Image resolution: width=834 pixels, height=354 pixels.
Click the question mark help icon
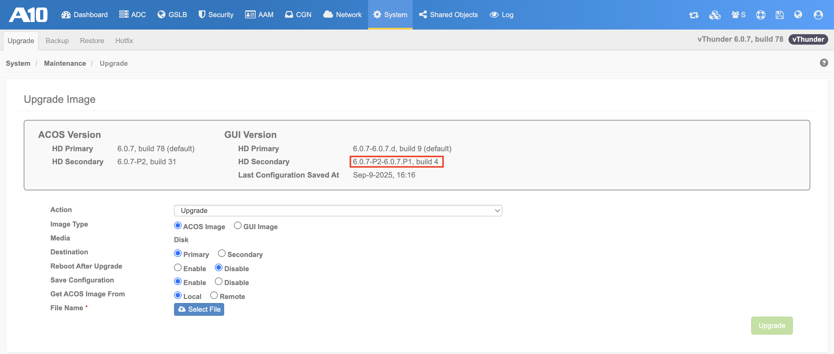click(824, 63)
